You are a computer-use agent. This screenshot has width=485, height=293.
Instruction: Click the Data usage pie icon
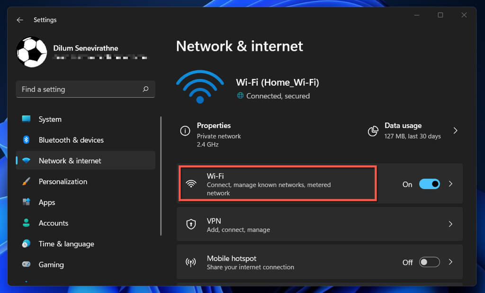click(373, 131)
